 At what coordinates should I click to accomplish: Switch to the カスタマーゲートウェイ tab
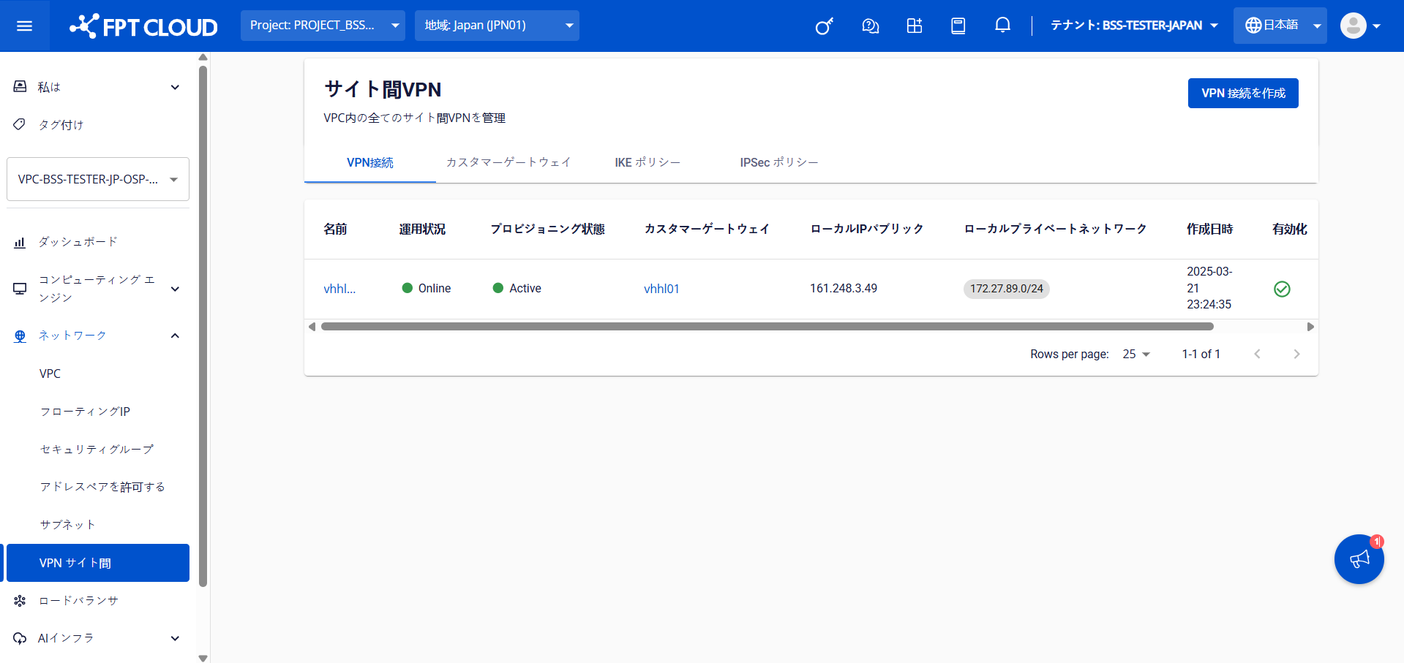[x=508, y=162]
